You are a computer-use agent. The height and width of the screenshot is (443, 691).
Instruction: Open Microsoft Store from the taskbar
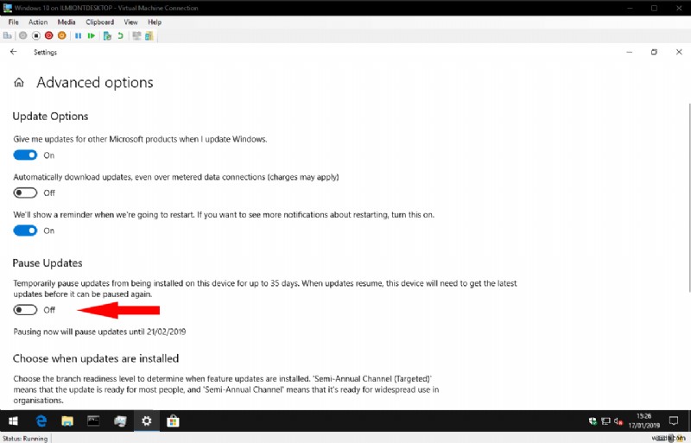[x=173, y=421]
